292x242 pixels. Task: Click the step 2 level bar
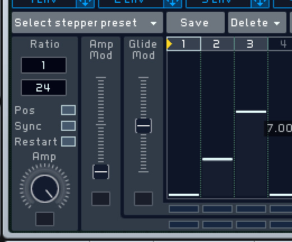[x=217, y=159]
